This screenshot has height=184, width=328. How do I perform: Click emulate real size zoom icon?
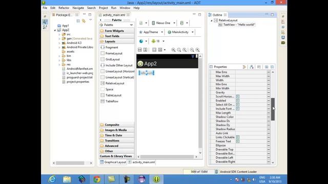173,50
